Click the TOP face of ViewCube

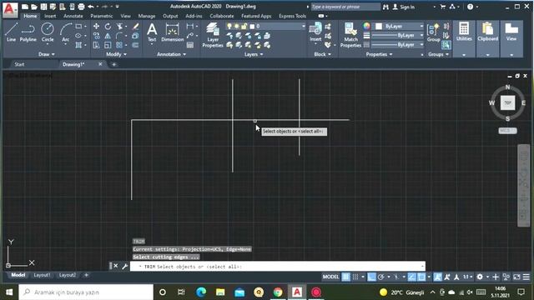pyautogui.click(x=507, y=102)
